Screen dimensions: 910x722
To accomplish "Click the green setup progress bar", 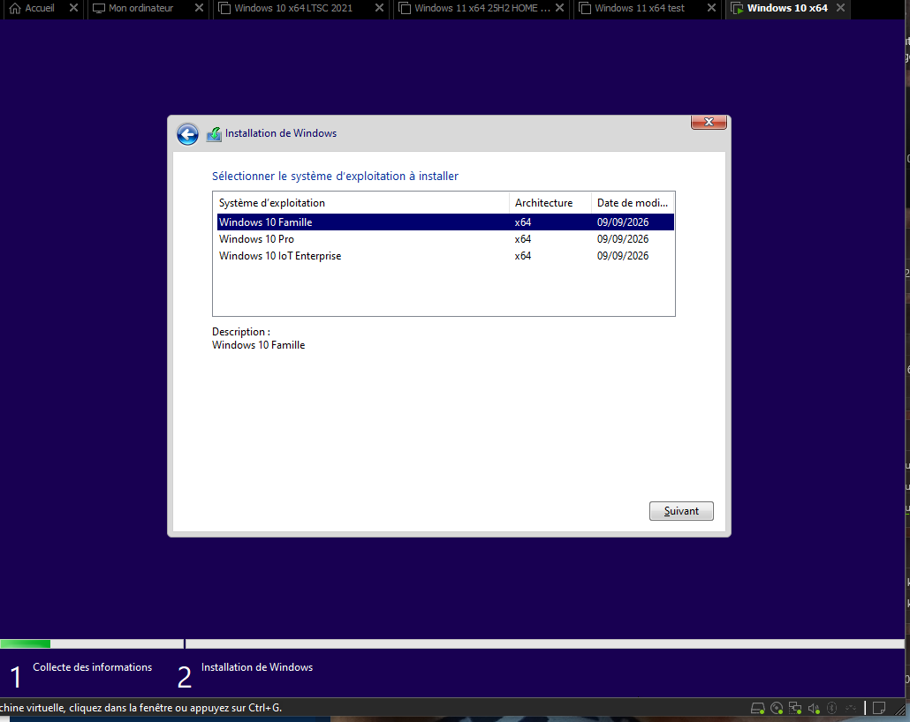I will tap(25, 643).
